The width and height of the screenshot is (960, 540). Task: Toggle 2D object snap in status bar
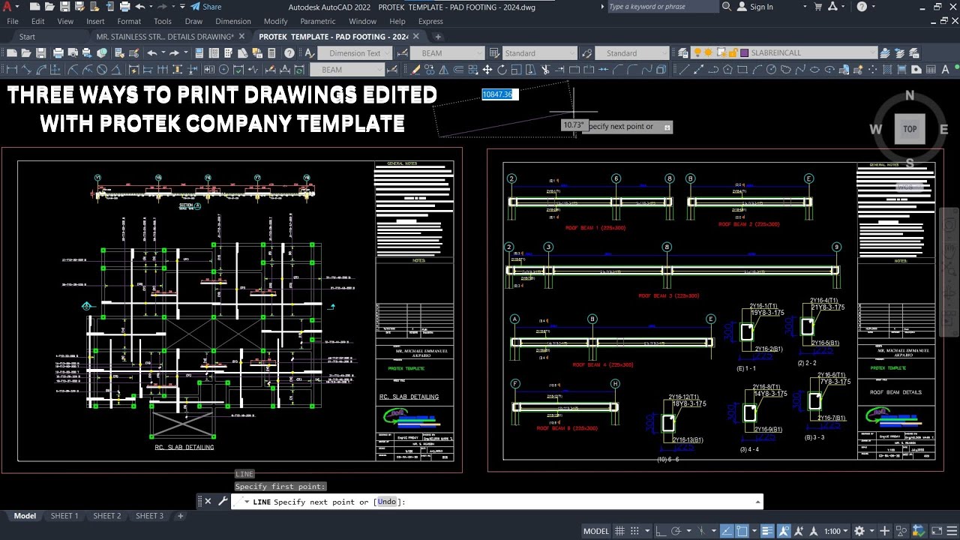742,531
